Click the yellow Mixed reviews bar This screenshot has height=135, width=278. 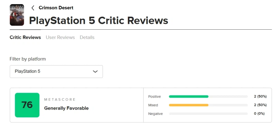pyautogui.click(x=189, y=105)
